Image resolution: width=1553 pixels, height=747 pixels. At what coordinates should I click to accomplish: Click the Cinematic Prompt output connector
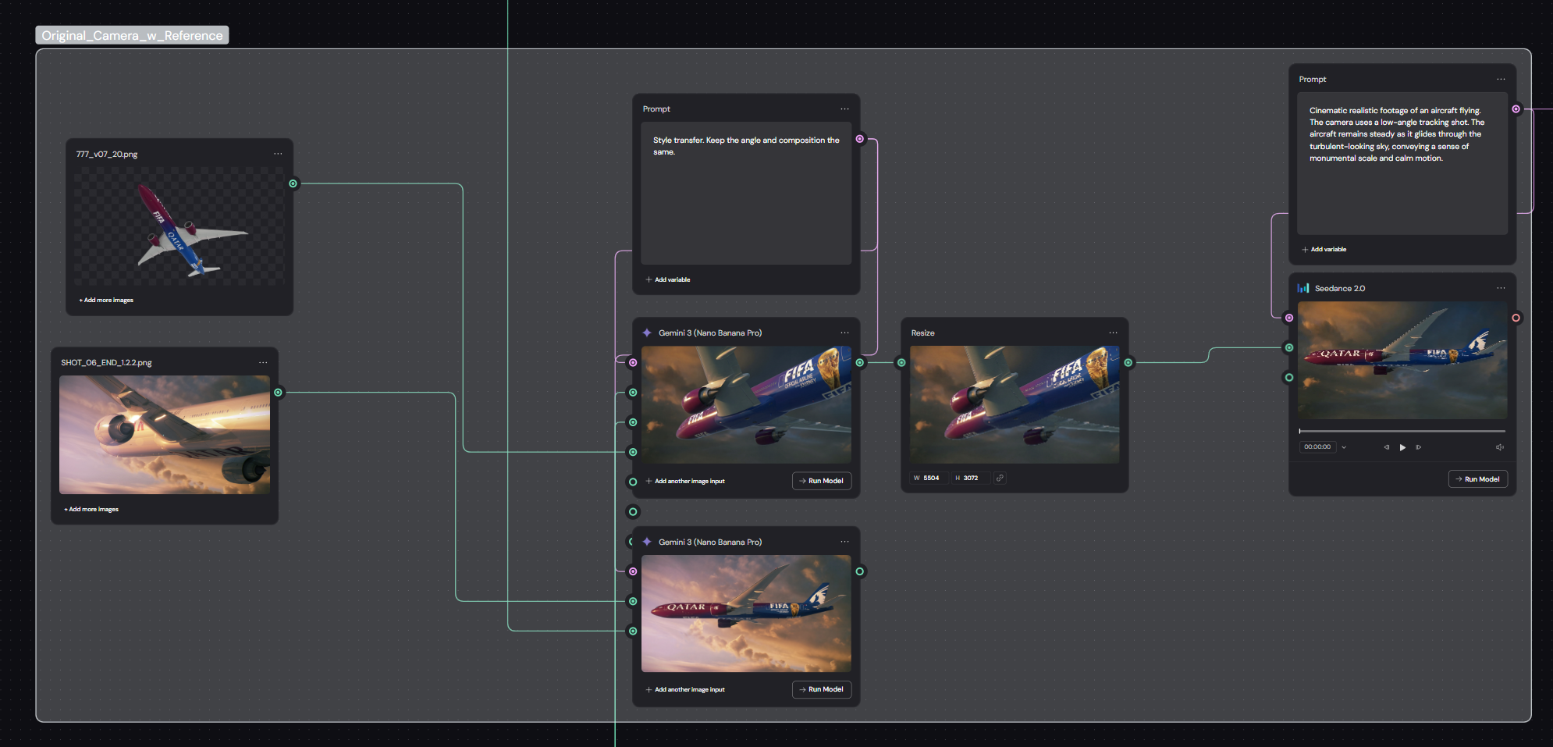[x=1516, y=109]
